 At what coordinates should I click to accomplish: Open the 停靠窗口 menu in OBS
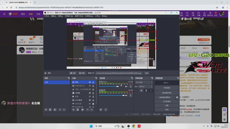69,16
